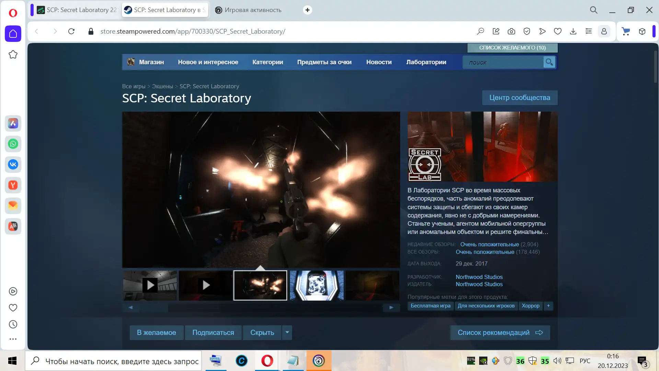Open the Windows Start menu

(x=12, y=361)
